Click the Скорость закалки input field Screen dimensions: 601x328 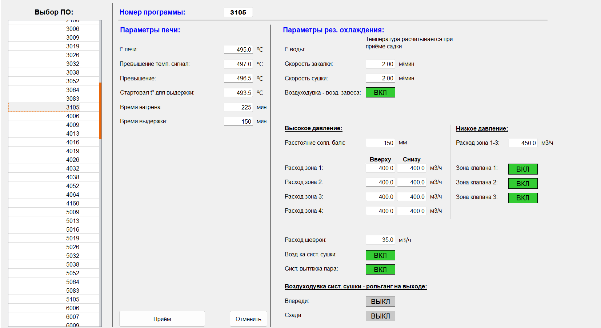point(380,64)
